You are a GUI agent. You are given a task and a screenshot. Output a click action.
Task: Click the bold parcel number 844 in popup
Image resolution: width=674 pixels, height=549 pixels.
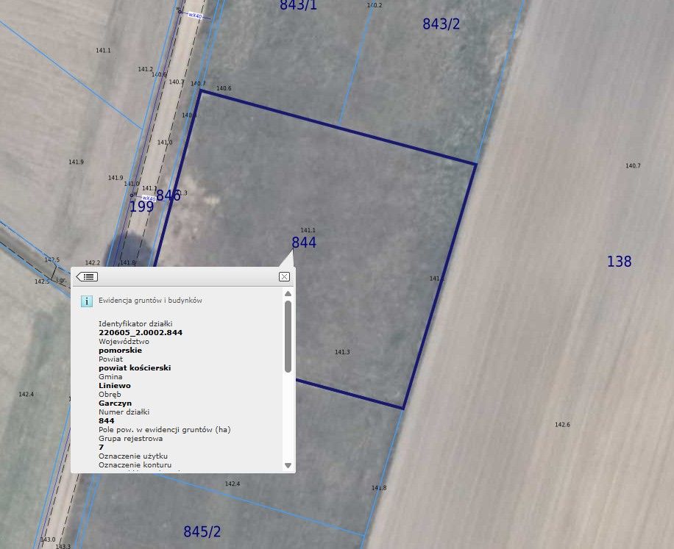(x=107, y=420)
